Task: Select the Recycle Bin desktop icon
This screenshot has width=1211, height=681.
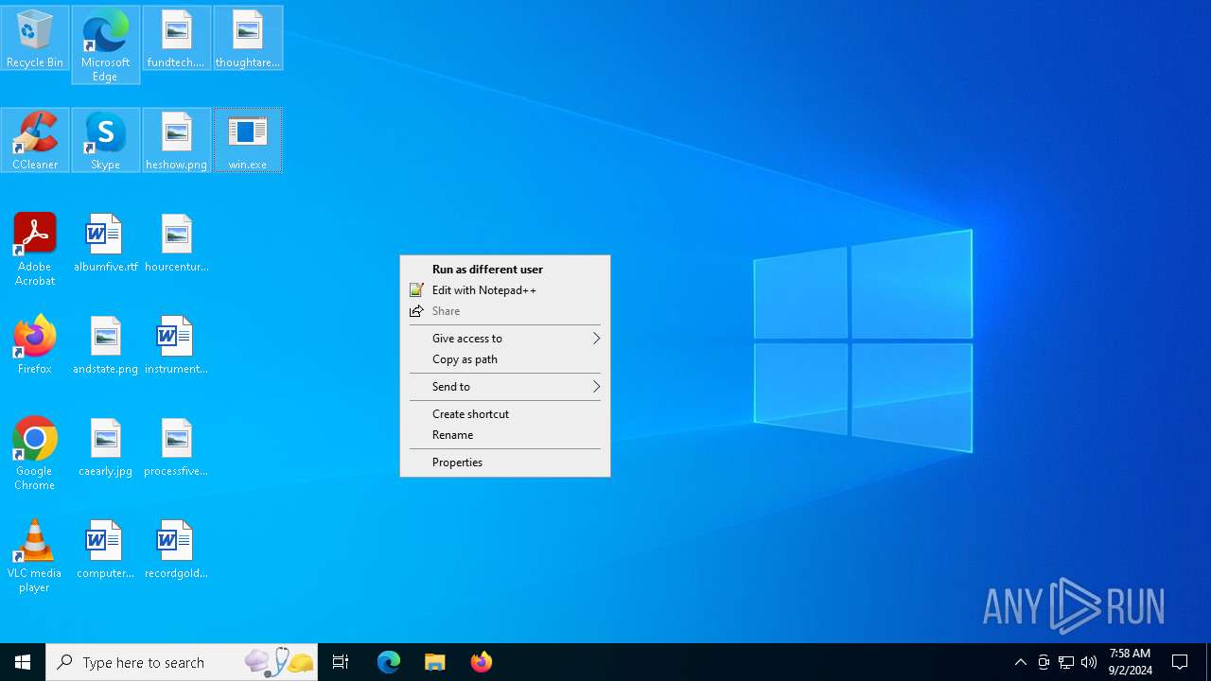Action: [35, 38]
